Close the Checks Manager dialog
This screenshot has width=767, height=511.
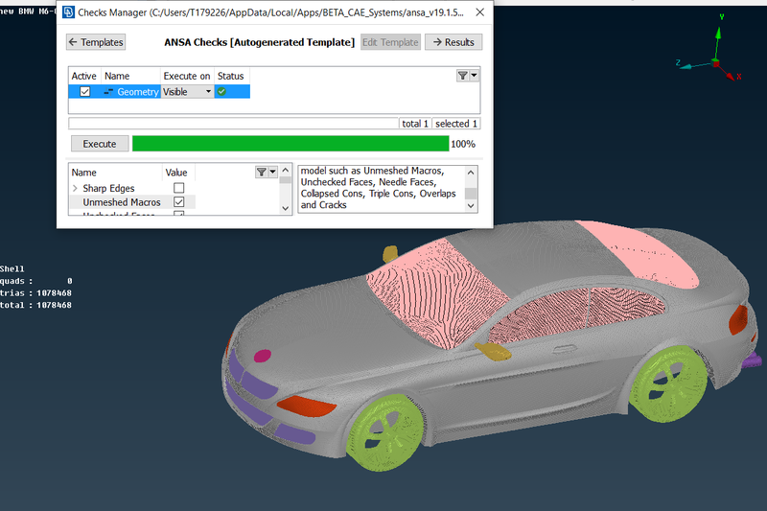480,12
